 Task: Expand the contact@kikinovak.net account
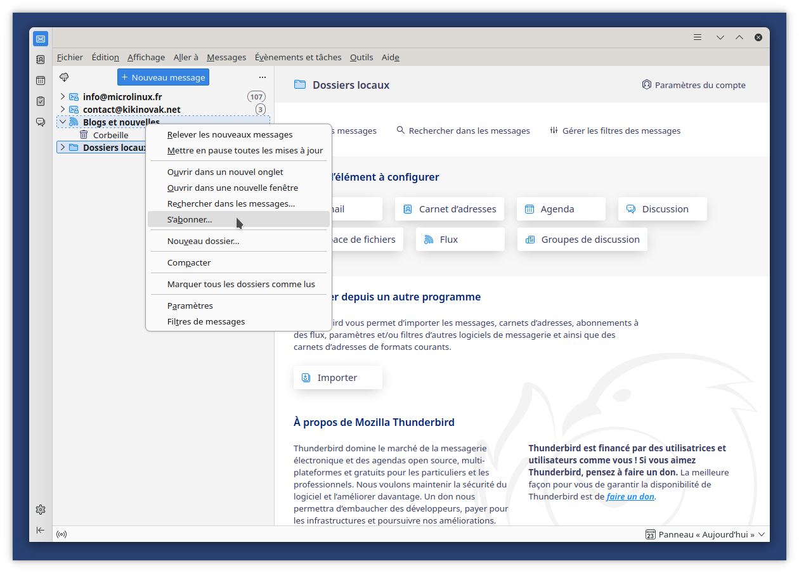tap(62, 110)
